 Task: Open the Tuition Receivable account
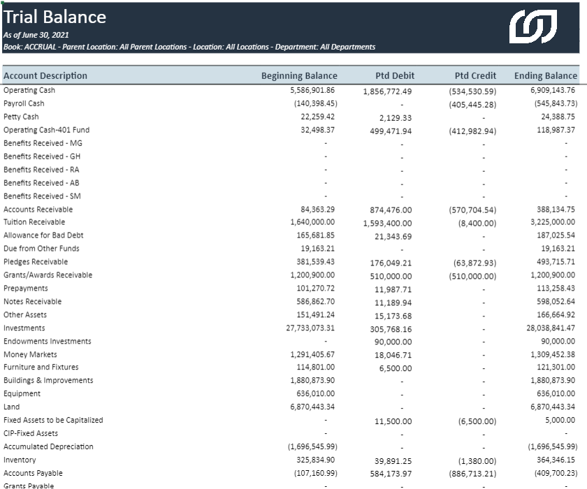34,222
